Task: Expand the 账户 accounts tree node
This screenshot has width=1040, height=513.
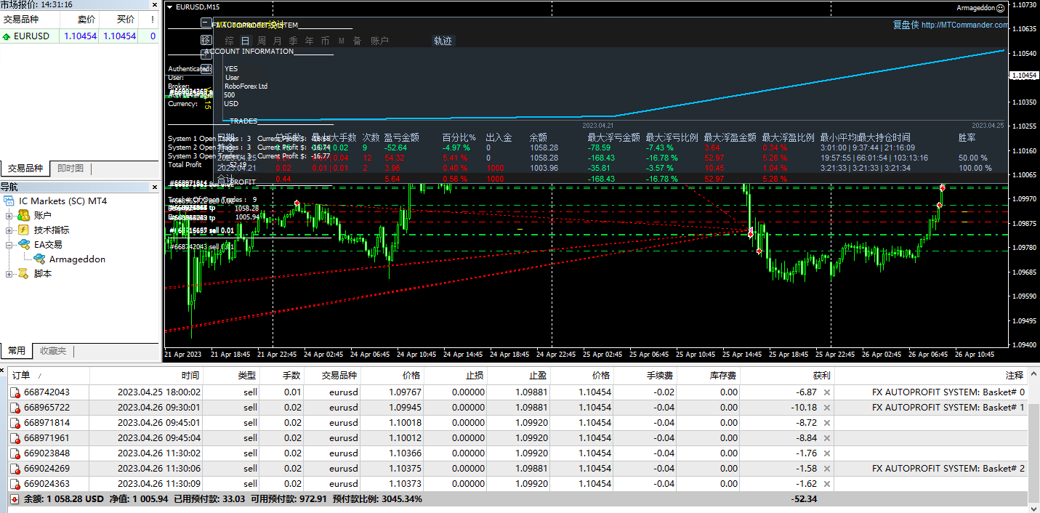Action: point(9,216)
